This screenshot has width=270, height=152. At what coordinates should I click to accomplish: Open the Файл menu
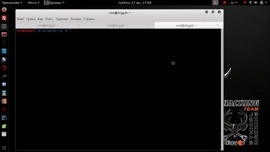click(x=20, y=19)
